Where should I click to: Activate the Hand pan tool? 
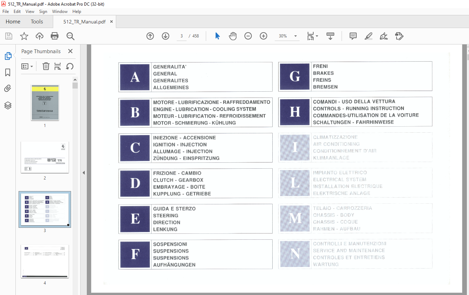point(233,36)
